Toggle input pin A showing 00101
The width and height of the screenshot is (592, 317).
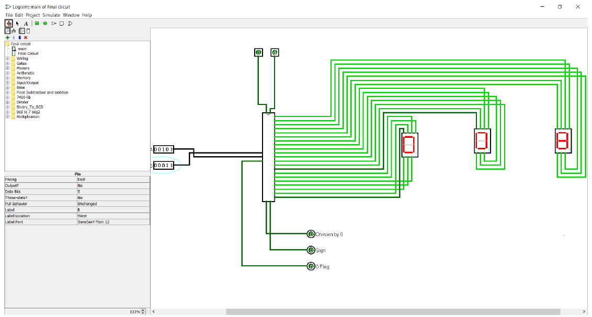pyautogui.click(x=164, y=149)
